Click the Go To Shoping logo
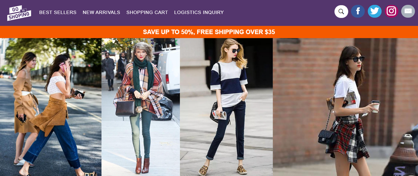Image resolution: width=418 pixels, height=176 pixels. tap(19, 13)
